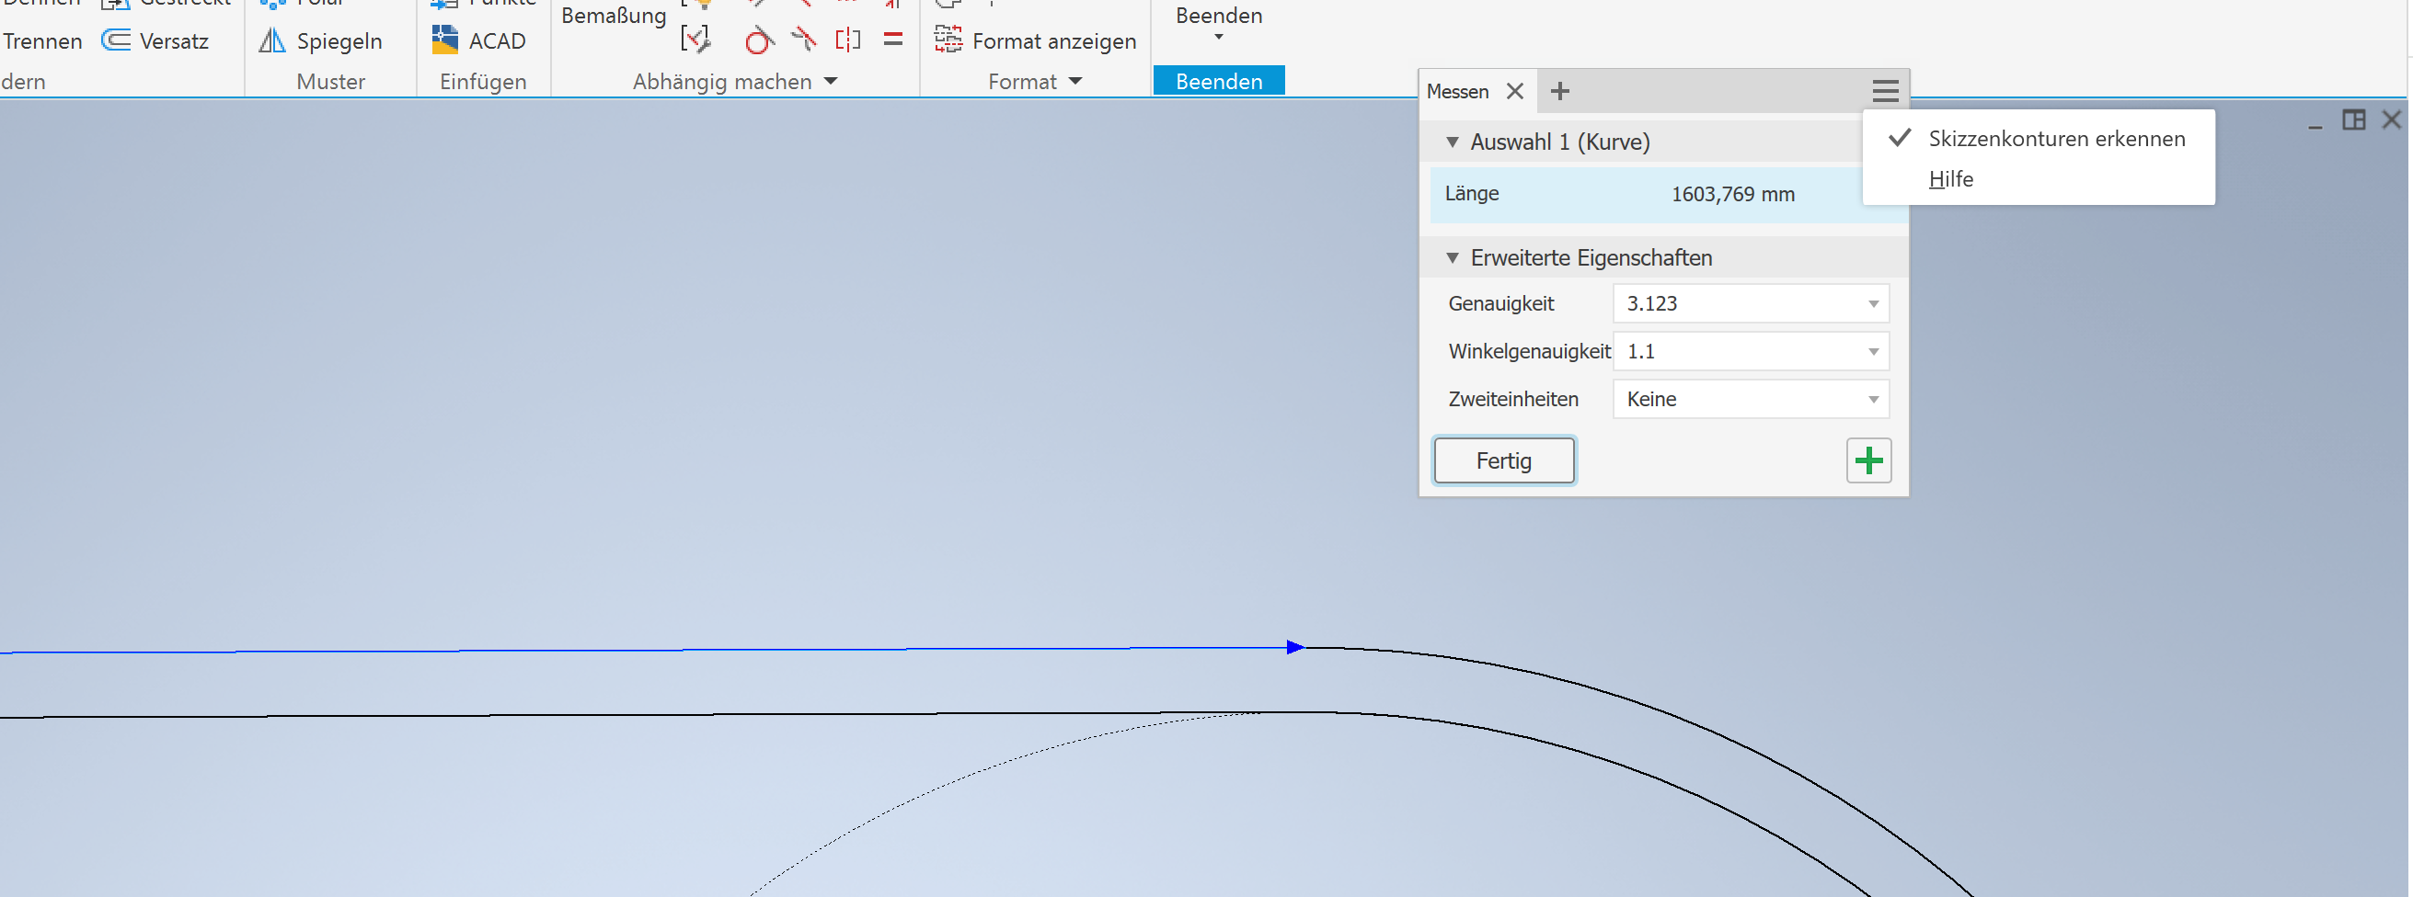Open Hilfe from the panel menu
Viewport: 2413px width, 897px height.
pyautogui.click(x=1952, y=178)
